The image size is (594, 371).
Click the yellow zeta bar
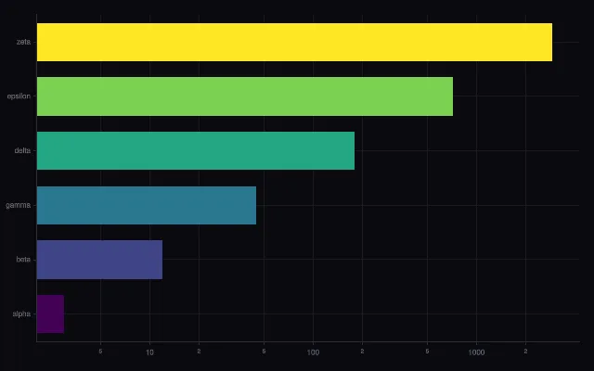[294, 42]
